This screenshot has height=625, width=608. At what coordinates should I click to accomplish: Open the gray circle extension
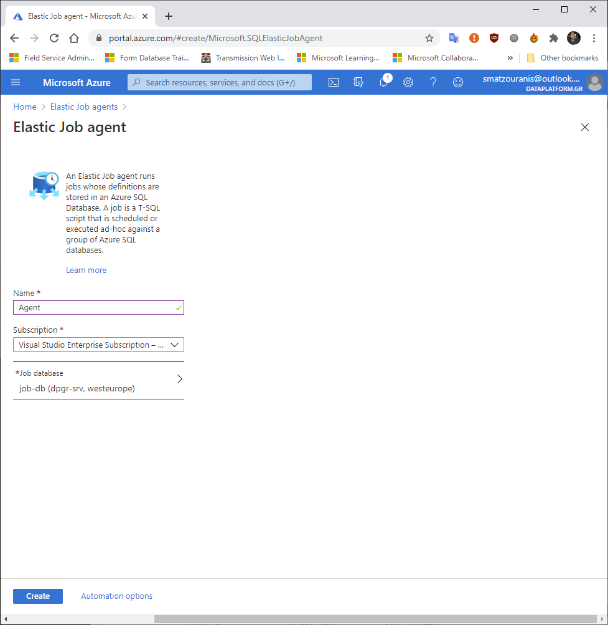click(514, 38)
